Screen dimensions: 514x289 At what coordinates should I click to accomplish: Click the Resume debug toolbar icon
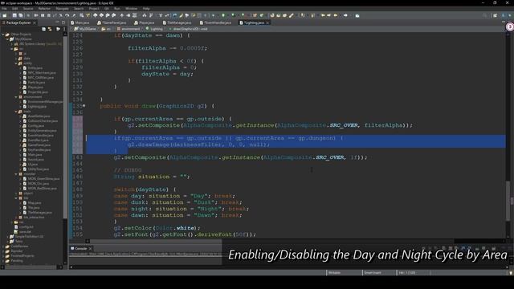click(36, 15)
